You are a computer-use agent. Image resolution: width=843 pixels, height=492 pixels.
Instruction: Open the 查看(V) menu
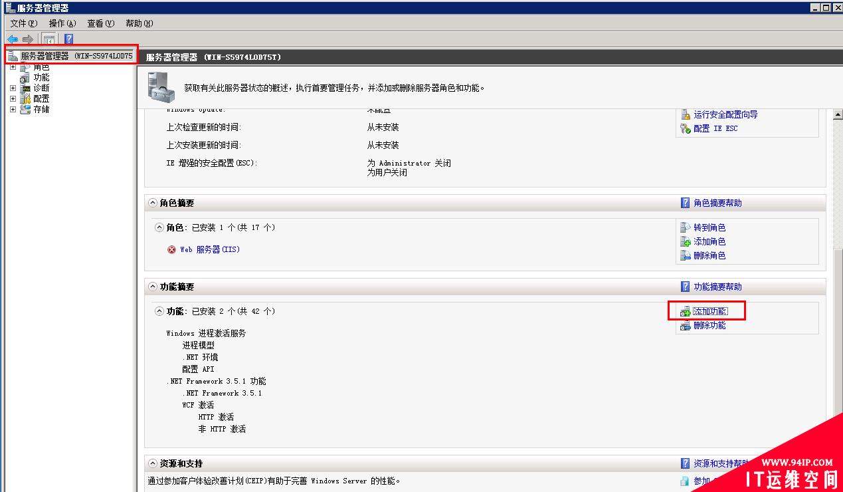click(101, 23)
